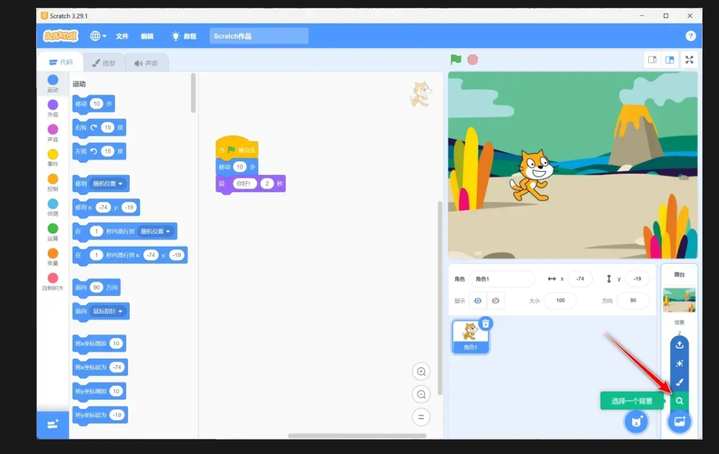
Task: Open the 编辑 menu
Action: [147, 36]
